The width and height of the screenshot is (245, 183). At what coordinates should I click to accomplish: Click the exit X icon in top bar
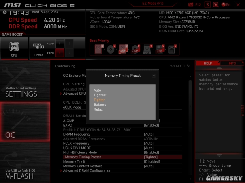(x=238, y=5)
